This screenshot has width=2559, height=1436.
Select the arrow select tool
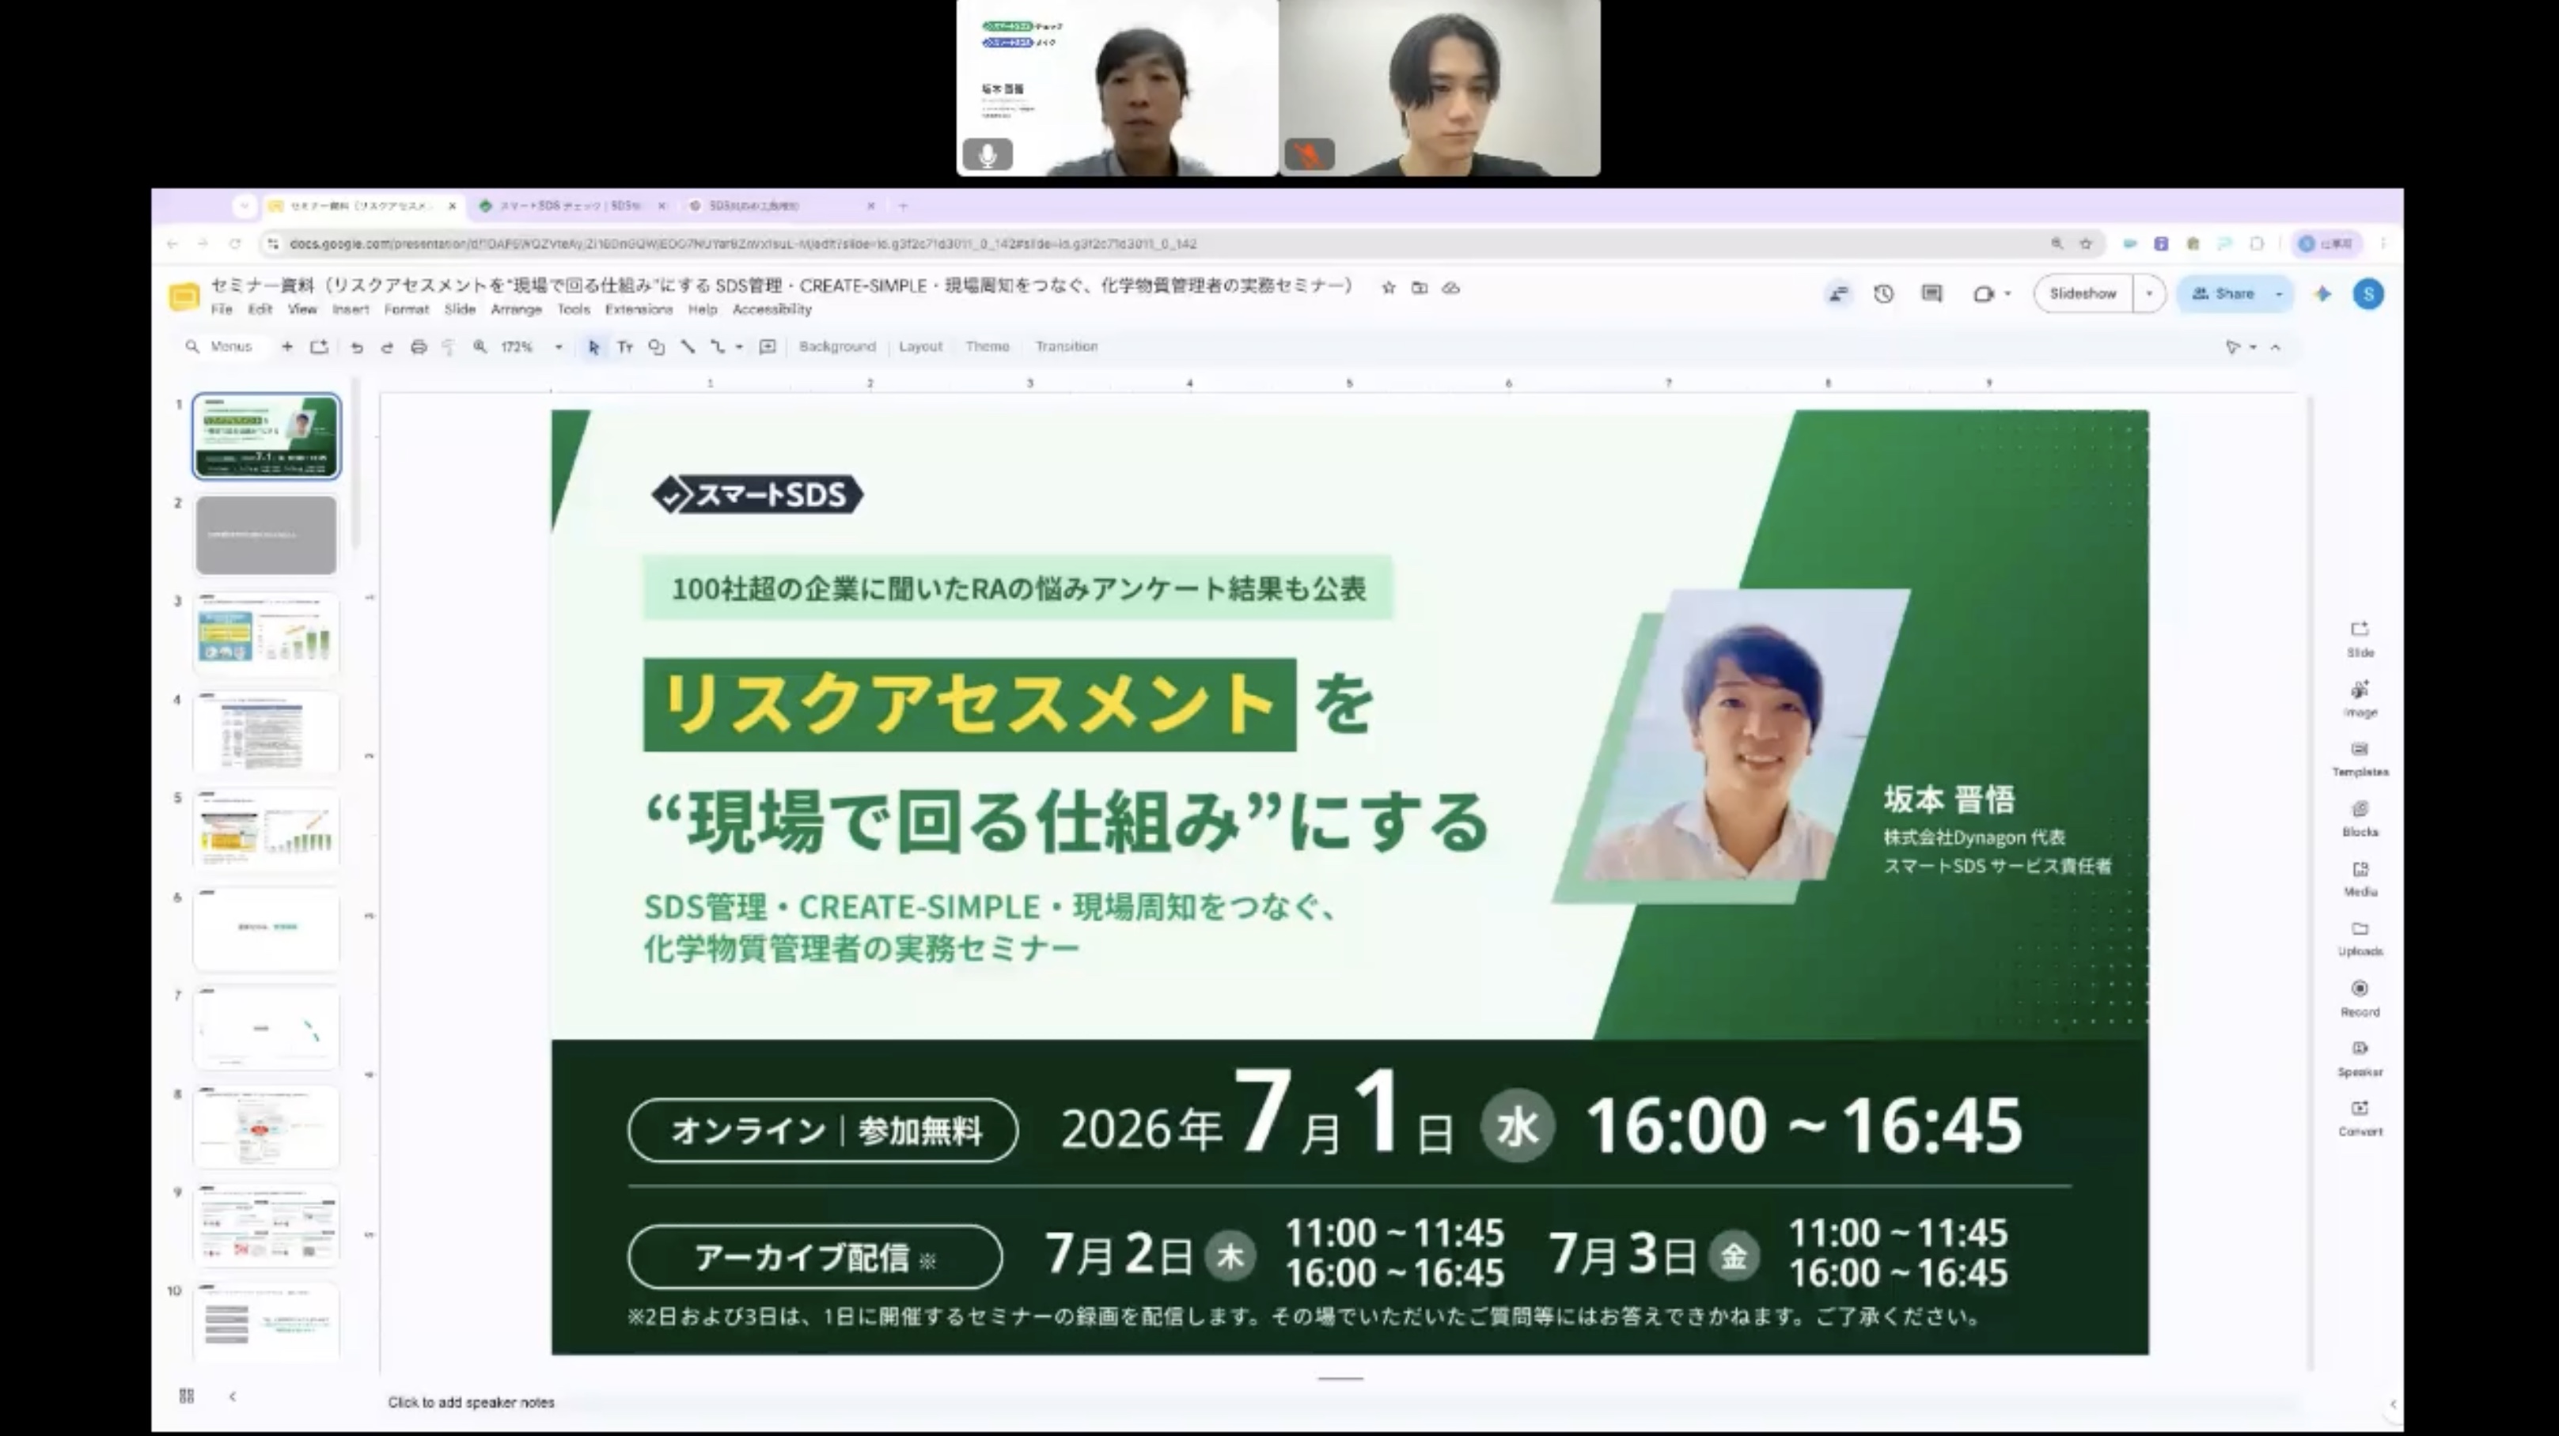coord(593,346)
